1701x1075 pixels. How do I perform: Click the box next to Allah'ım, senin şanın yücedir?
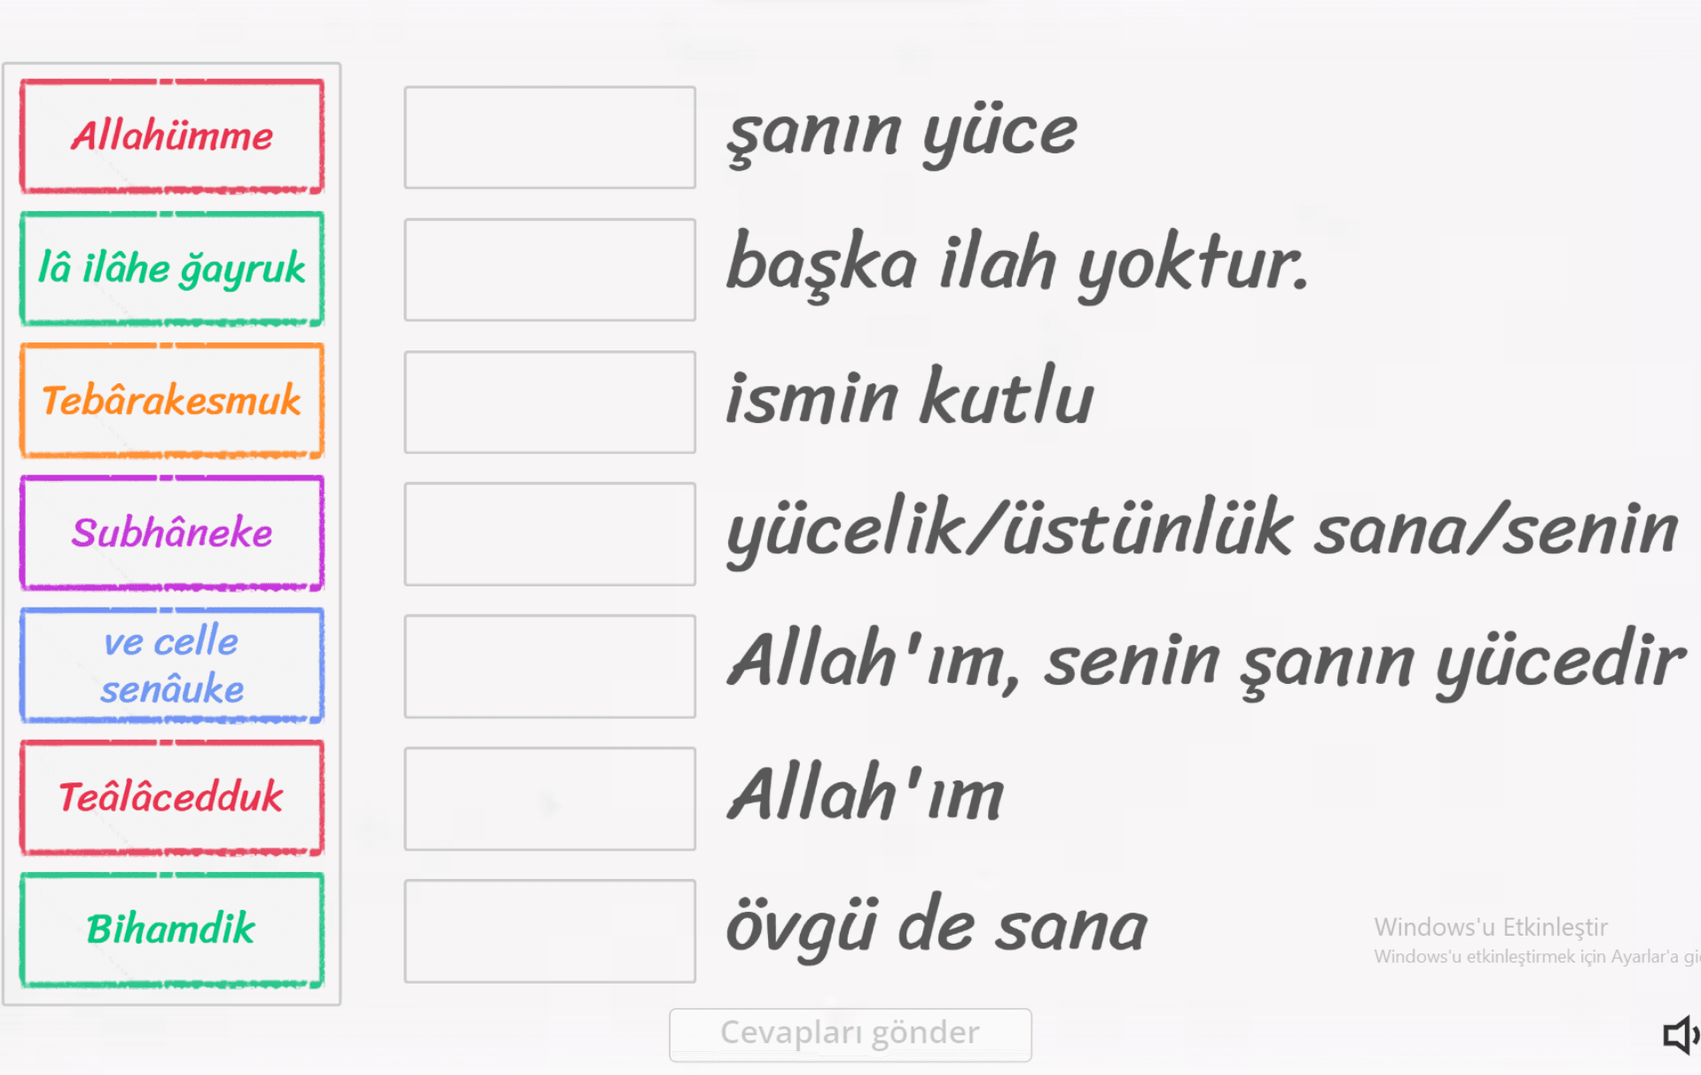(549, 666)
